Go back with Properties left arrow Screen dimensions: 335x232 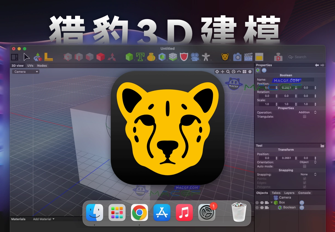317,65
